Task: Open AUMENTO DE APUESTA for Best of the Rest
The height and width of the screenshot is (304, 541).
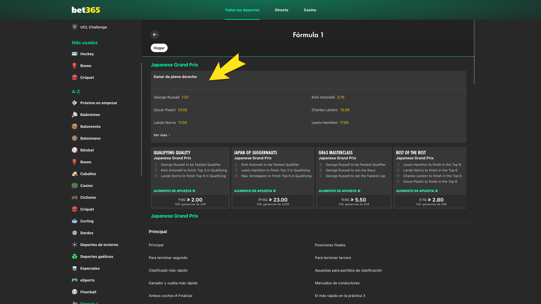Action: 417,191
